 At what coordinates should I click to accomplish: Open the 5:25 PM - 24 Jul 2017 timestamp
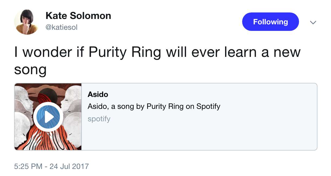click(x=51, y=166)
